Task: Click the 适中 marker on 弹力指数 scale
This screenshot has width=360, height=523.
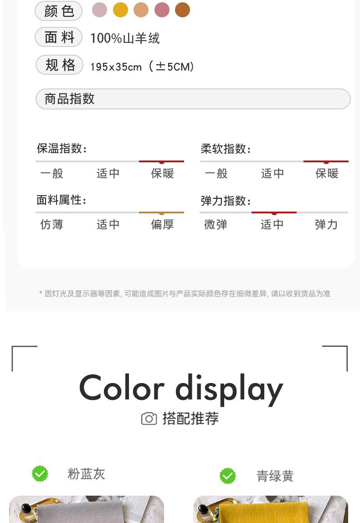Action: 274,213
